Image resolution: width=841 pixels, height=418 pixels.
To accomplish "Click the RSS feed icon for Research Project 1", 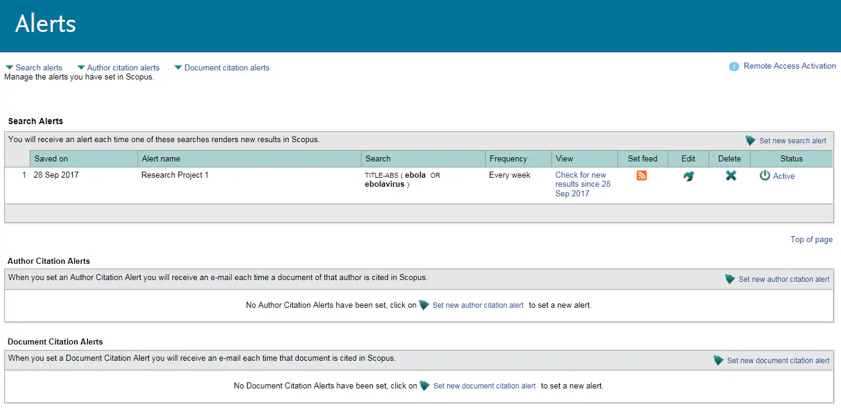I will [x=642, y=175].
